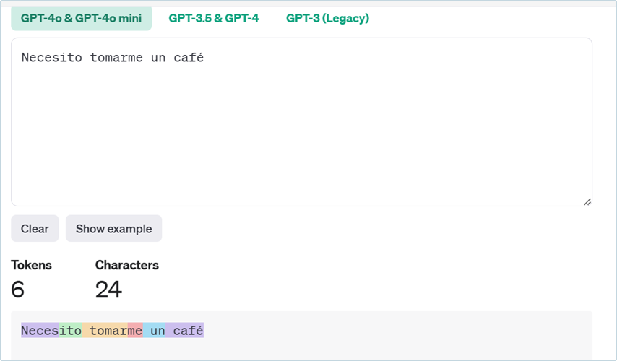617x361 pixels.
Task: Click the blue "un" token highlight
Action: 155,331
